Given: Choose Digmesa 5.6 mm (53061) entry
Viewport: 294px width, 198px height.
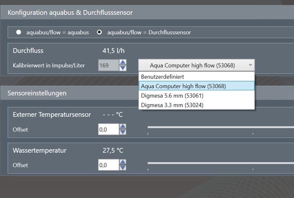Looking at the screenshot, I should (197, 95).
